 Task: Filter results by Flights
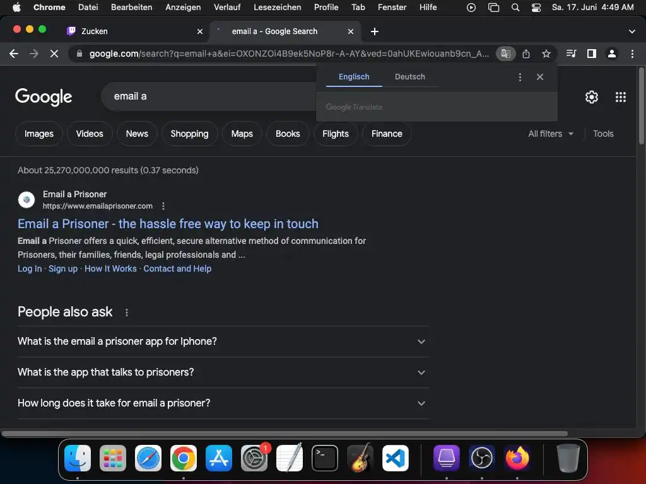pos(336,134)
